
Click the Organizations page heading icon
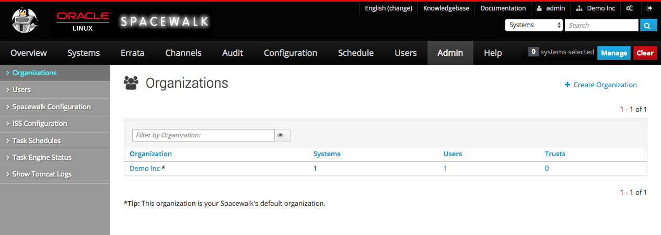point(131,83)
